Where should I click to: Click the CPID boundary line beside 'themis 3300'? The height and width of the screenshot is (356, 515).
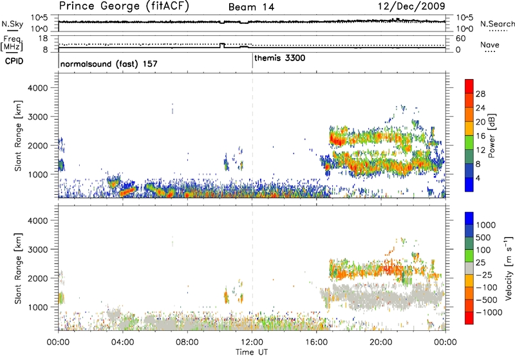tap(252, 60)
